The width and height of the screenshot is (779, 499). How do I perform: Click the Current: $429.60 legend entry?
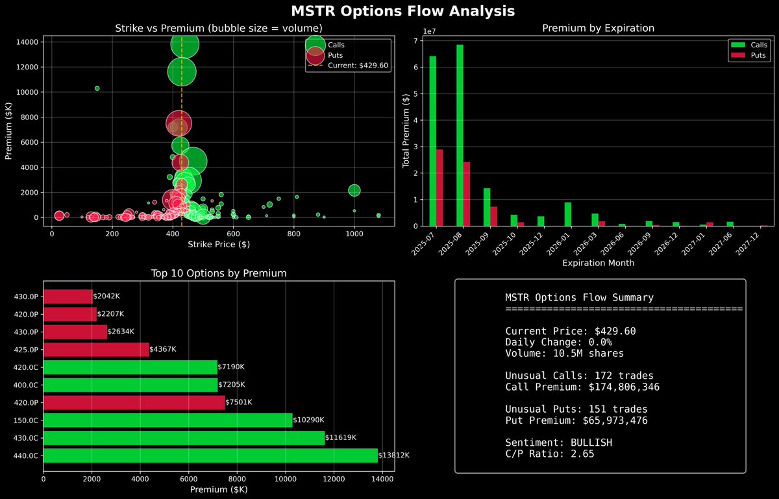point(349,66)
